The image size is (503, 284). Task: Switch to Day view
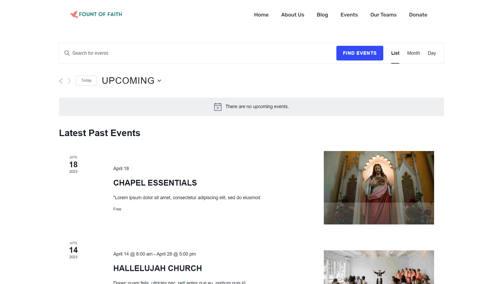coord(432,53)
